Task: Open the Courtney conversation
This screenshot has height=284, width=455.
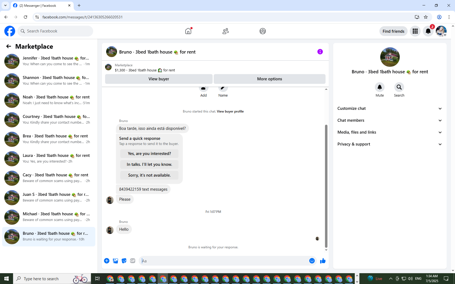Action: [49, 120]
